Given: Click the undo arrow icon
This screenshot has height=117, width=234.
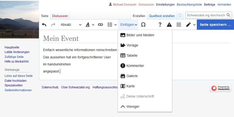Looking at the screenshot, I should click(x=44, y=25).
